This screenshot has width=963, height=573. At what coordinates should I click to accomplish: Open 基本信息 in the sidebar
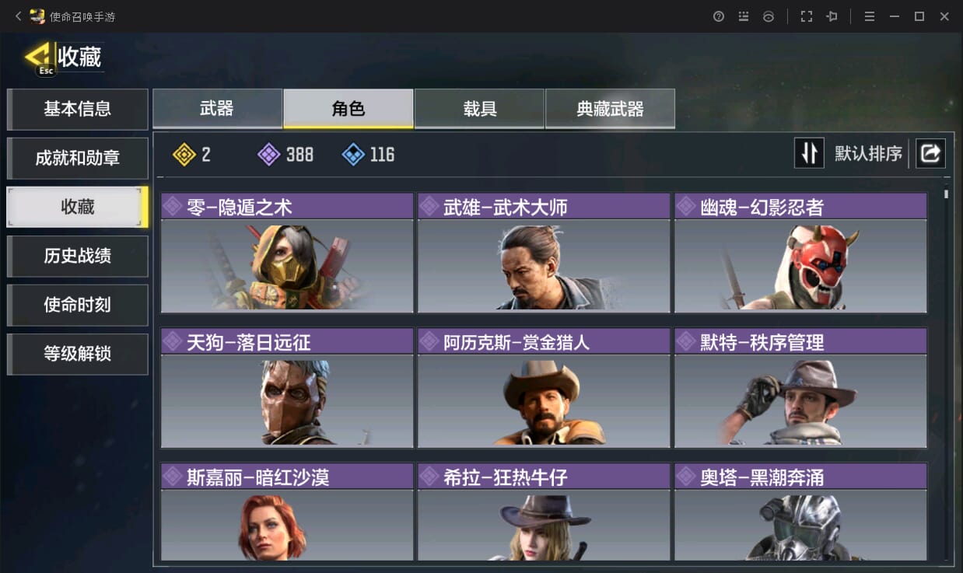tap(77, 109)
